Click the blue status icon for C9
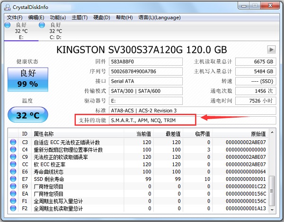The image size is (284, 222). click(x=13, y=157)
